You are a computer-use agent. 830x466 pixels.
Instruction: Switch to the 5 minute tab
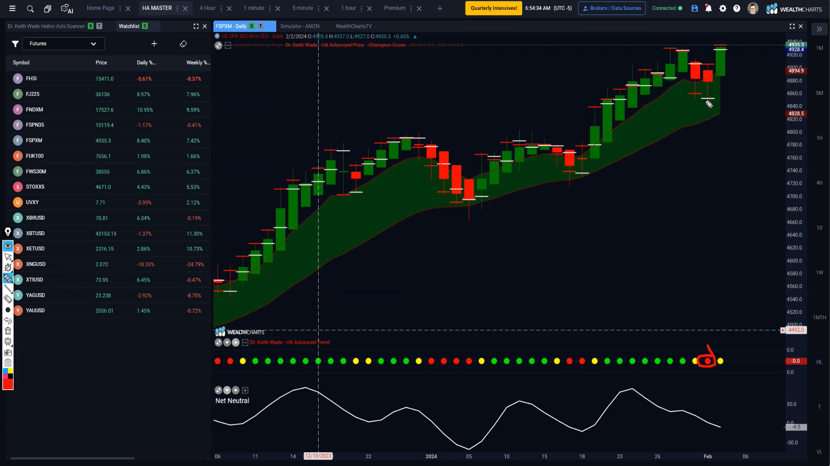[x=303, y=8]
